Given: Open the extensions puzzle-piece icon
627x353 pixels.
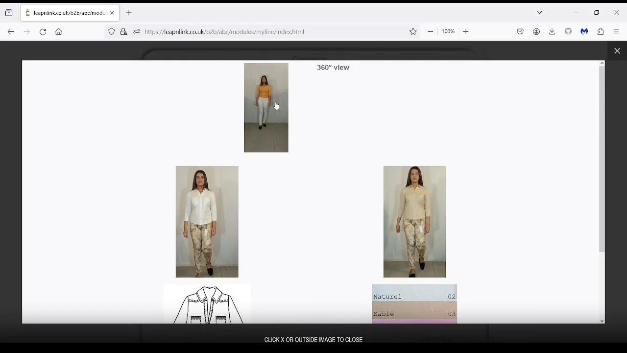Looking at the screenshot, I should (x=601, y=31).
